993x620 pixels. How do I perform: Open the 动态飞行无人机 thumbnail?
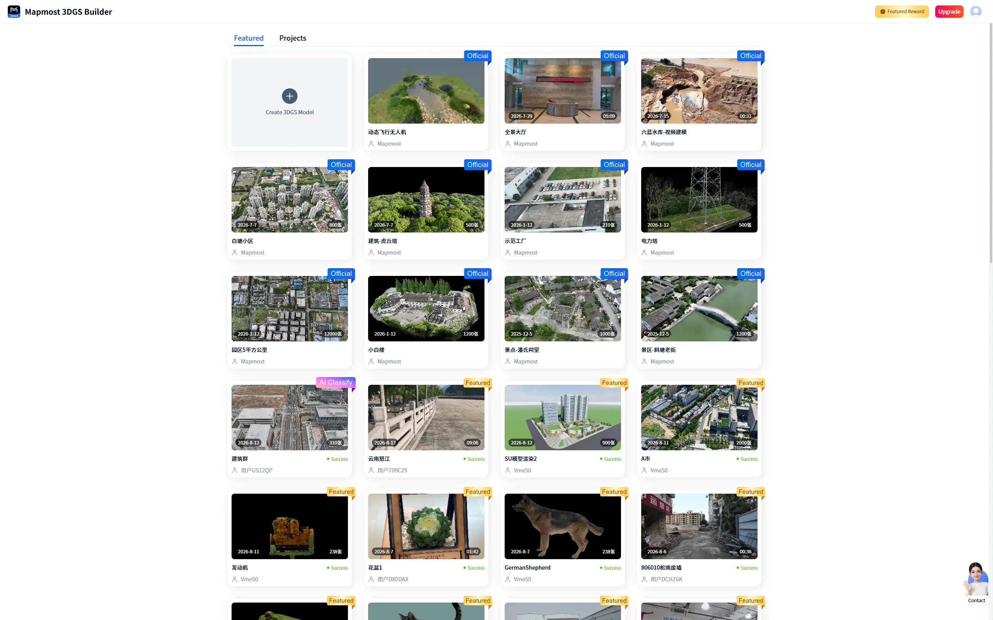(x=426, y=91)
